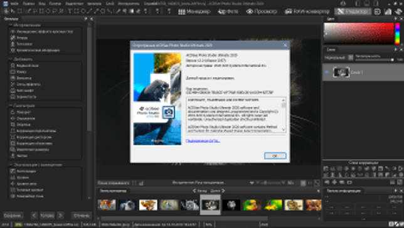Viewport: 404px width, 228px height.
Task: Open the Правка menu
Action: click(29, 4)
